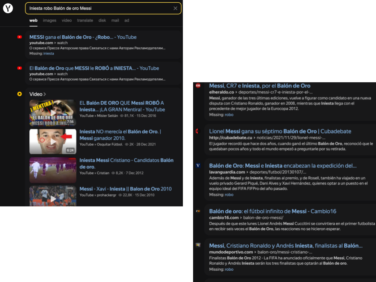Image resolution: width=376 pixels, height=282 pixels.
Task: Play the 'LA GRAN Mentira' video thumbnail
Action: (53, 112)
